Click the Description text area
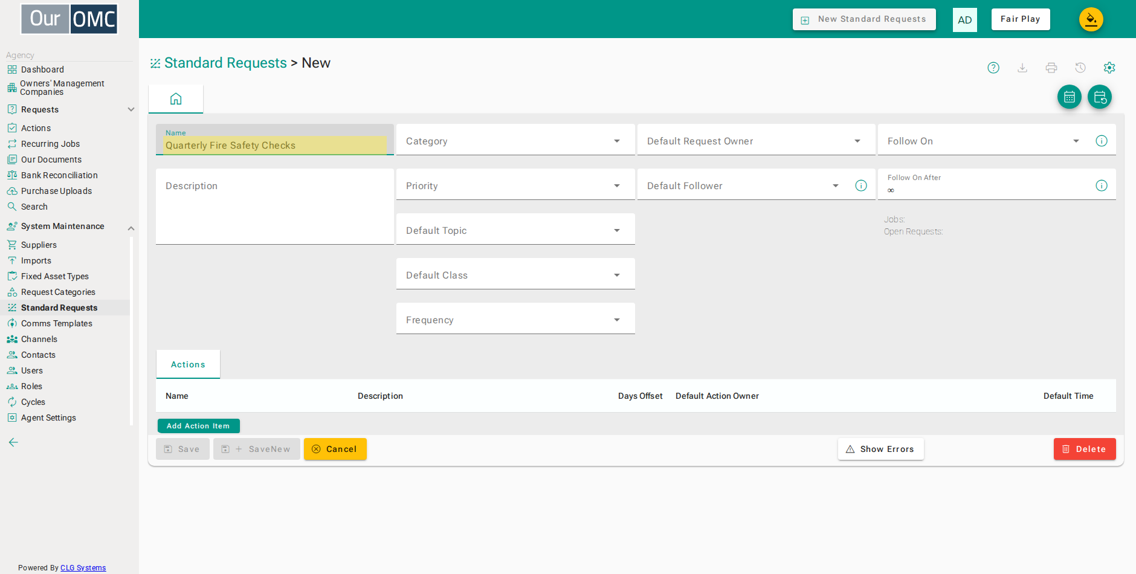 point(275,207)
